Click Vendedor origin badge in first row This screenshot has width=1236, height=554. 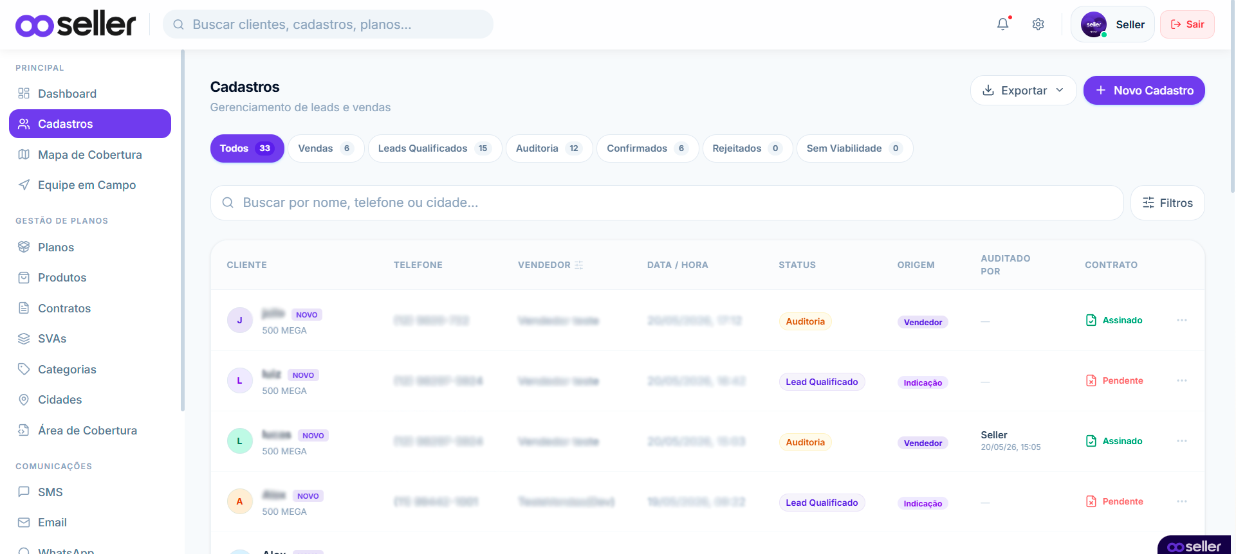[x=923, y=322]
